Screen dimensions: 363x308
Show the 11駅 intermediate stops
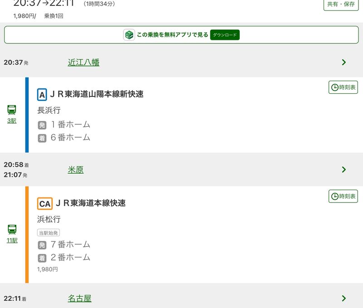pos(12,241)
